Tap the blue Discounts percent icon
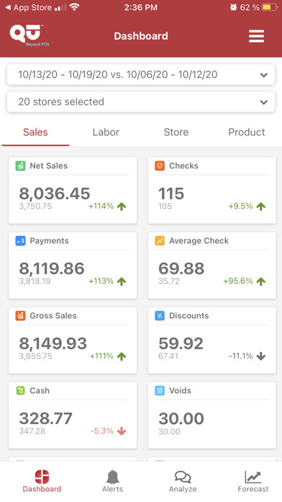Viewport: 282px width, 502px height. pyautogui.click(x=160, y=315)
